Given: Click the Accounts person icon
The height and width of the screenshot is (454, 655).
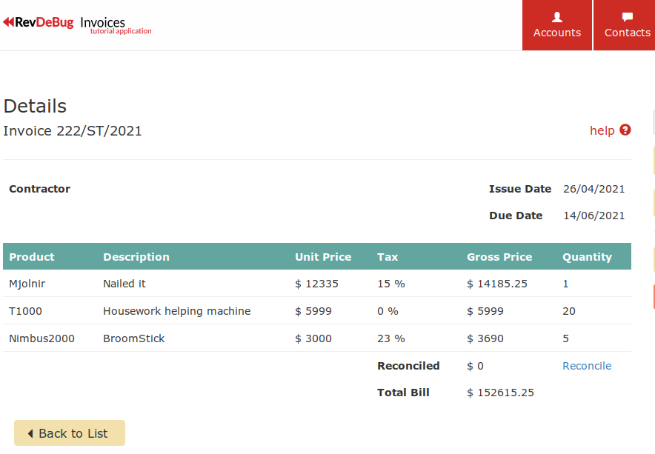Looking at the screenshot, I should point(557,17).
